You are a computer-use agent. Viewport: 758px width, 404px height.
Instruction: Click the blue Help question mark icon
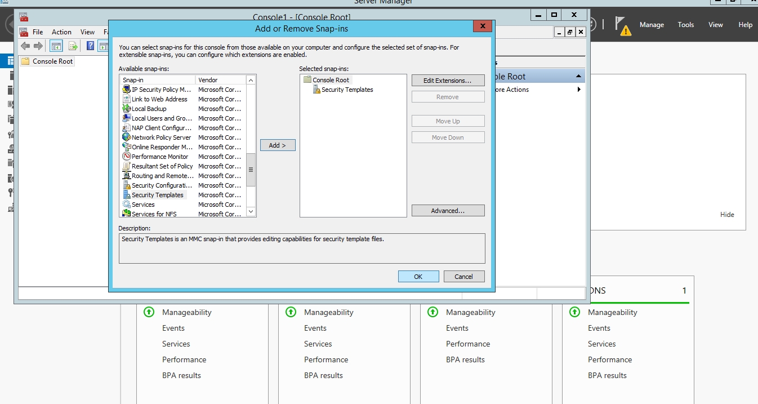click(x=90, y=46)
